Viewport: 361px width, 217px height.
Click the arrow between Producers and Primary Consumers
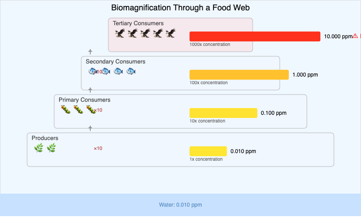(90, 128)
